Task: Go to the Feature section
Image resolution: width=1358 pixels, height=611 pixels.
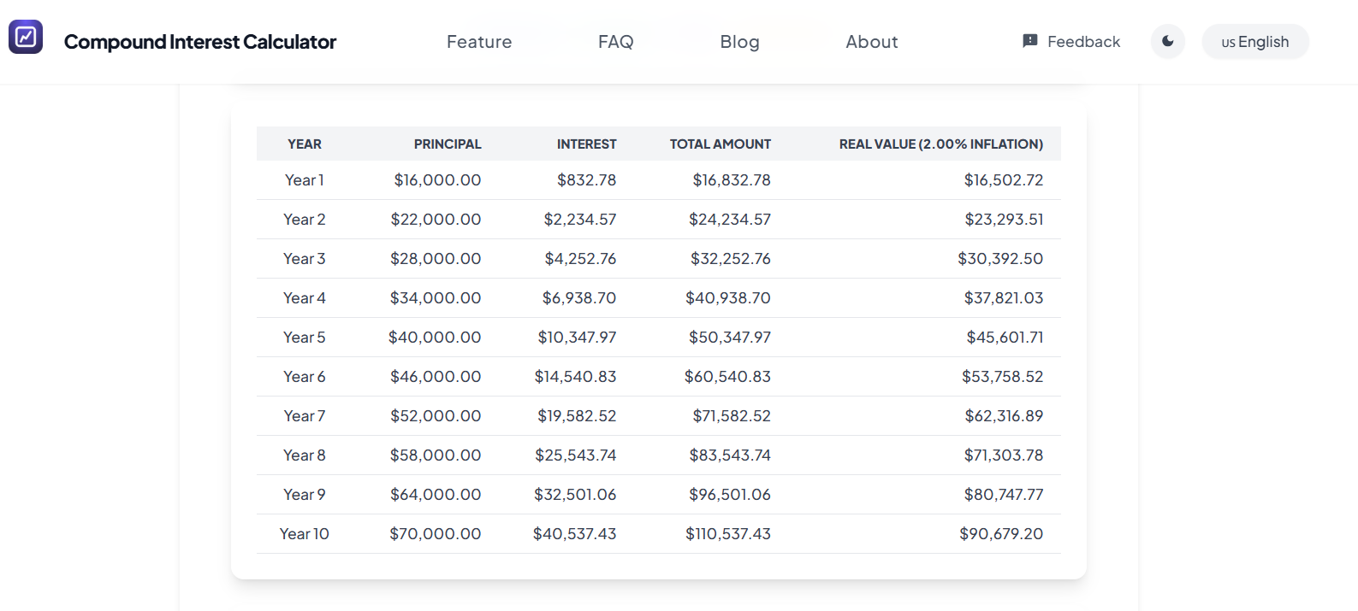Action: 479,42
